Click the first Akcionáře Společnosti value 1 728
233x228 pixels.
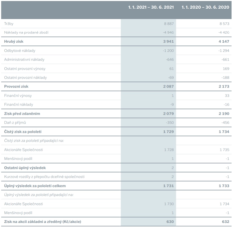pos(169,150)
